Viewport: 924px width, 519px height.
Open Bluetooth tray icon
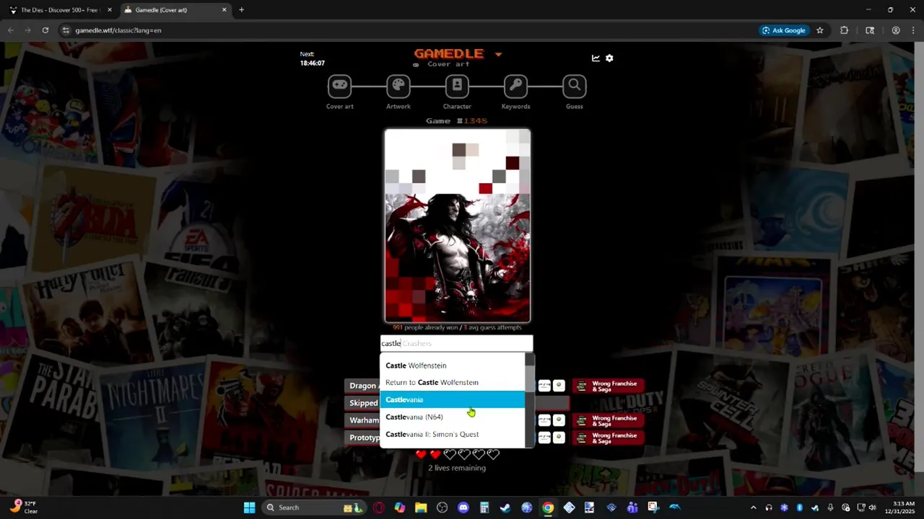pos(800,507)
